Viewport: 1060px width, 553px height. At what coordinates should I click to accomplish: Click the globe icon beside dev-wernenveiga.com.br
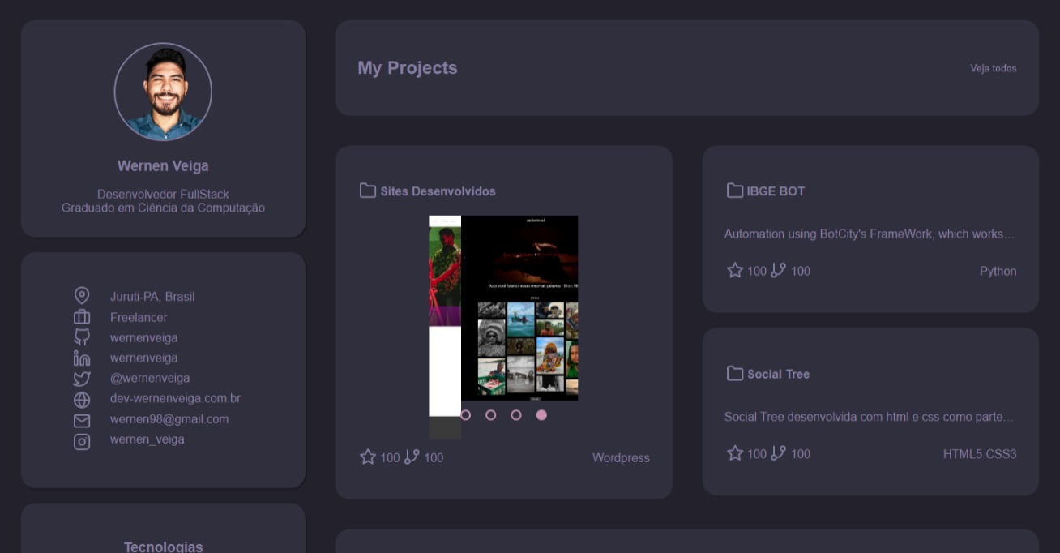click(x=82, y=400)
